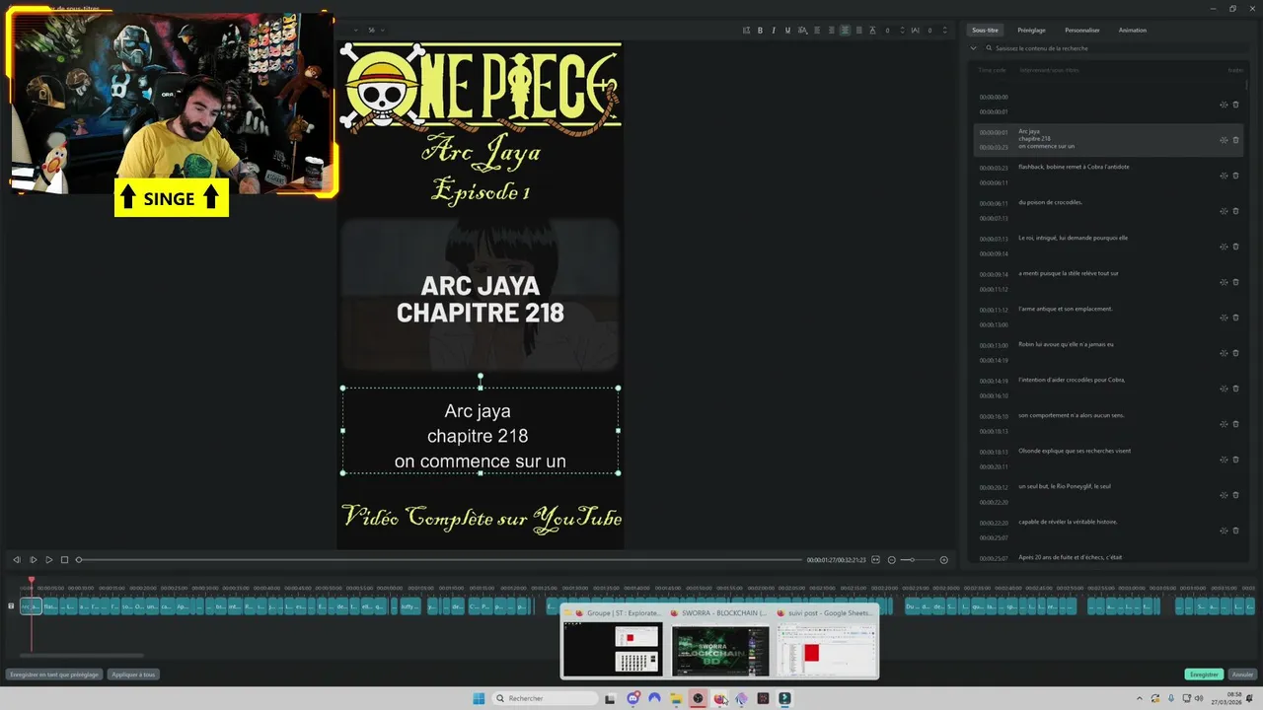Switch to the Personnaliser tab
The width and height of the screenshot is (1263, 710).
1082,31
